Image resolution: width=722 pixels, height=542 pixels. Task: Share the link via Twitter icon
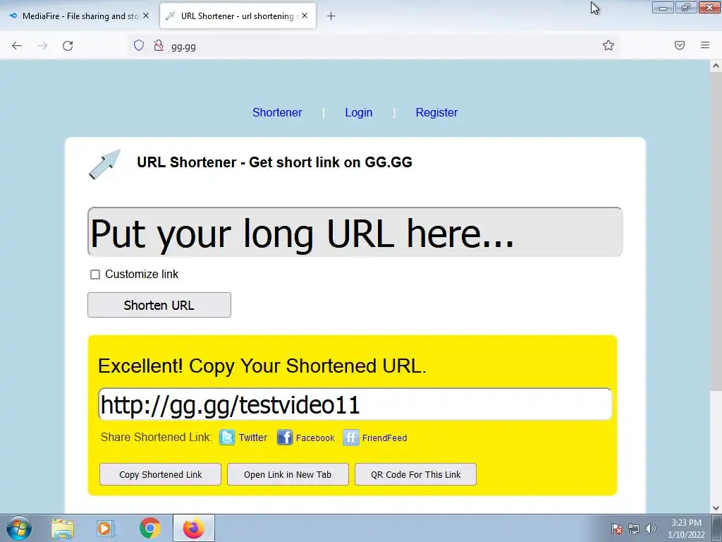coord(226,437)
